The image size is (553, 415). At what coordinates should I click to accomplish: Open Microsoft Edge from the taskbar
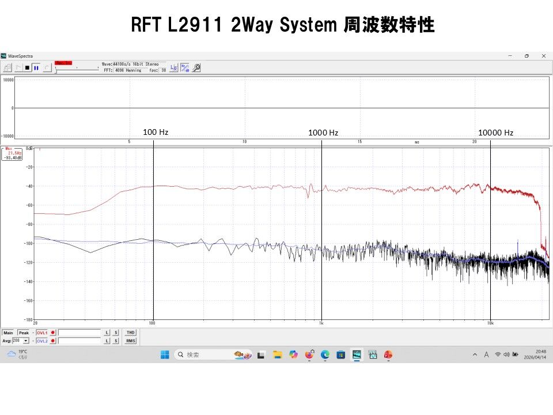(x=325, y=354)
